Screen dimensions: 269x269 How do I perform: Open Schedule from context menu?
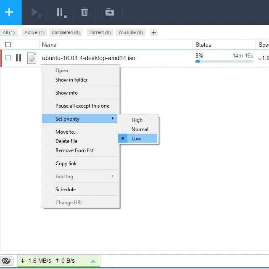pyautogui.click(x=66, y=190)
